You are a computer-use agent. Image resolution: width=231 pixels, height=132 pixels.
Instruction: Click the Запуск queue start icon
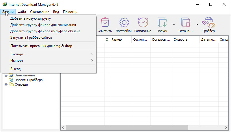click(x=162, y=22)
